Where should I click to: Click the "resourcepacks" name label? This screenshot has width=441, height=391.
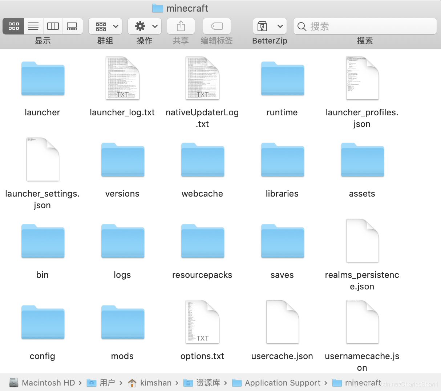click(x=202, y=275)
